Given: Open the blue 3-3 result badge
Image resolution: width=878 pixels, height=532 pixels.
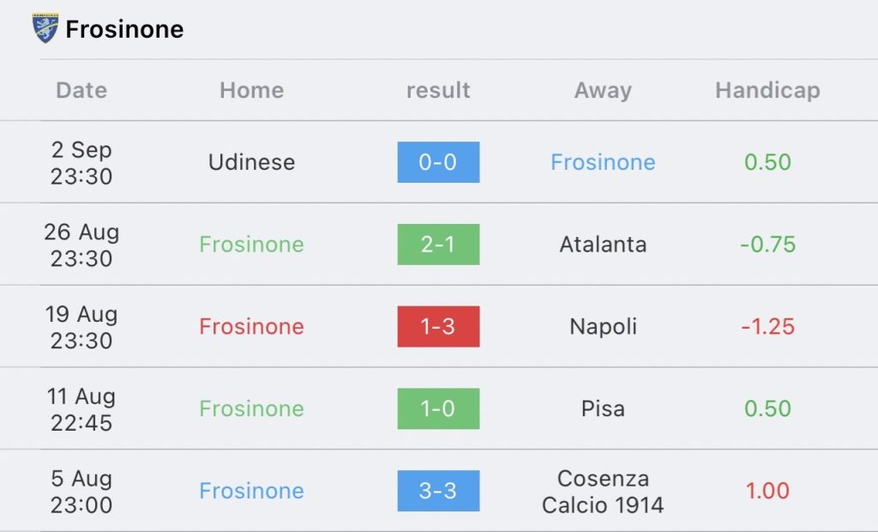Looking at the screenshot, I should tap(438, 491).
